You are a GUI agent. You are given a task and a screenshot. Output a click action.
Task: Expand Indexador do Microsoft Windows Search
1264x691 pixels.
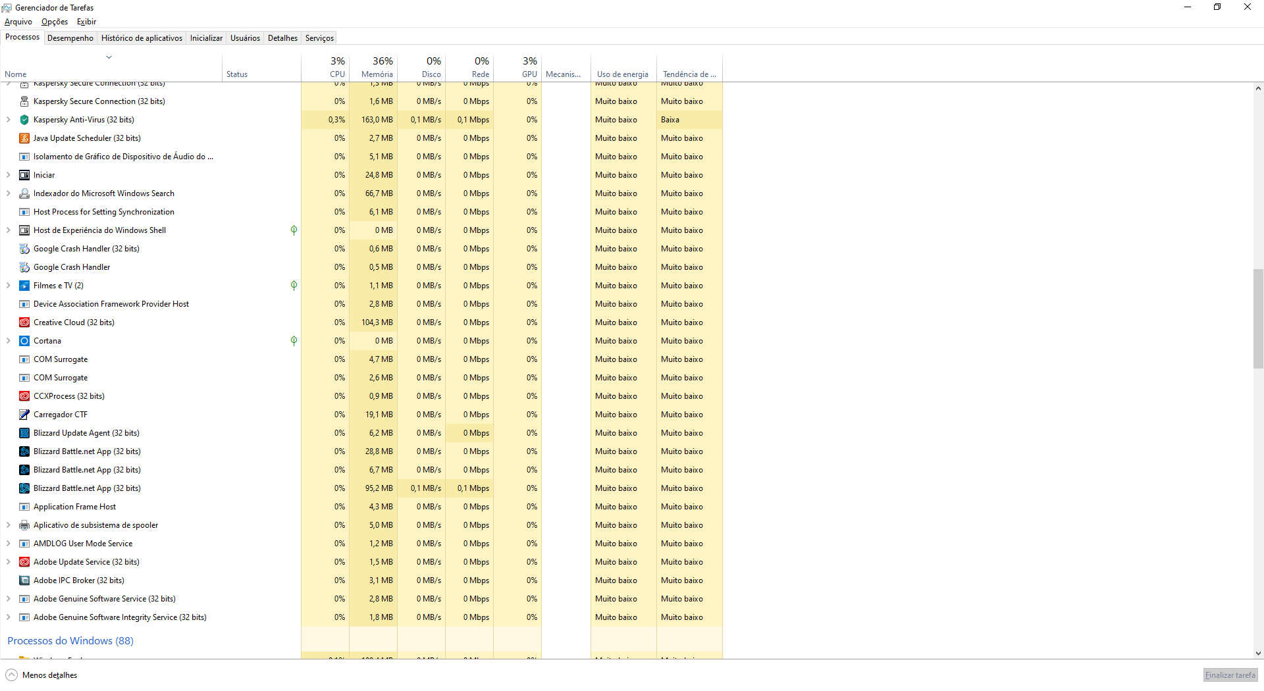(x=8, y=193)
